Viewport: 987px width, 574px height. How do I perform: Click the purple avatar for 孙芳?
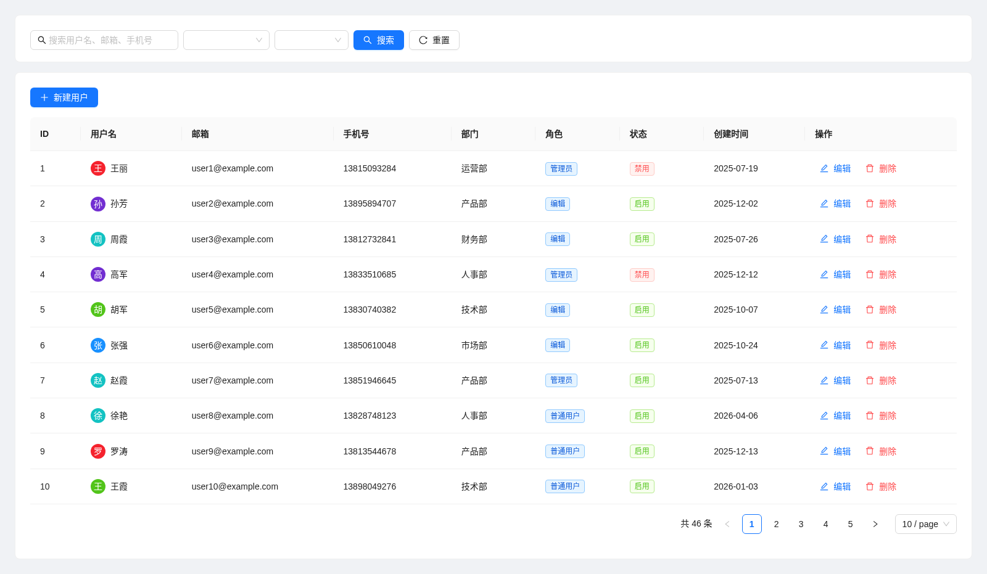pyautogui.click(x=98, y=204)
